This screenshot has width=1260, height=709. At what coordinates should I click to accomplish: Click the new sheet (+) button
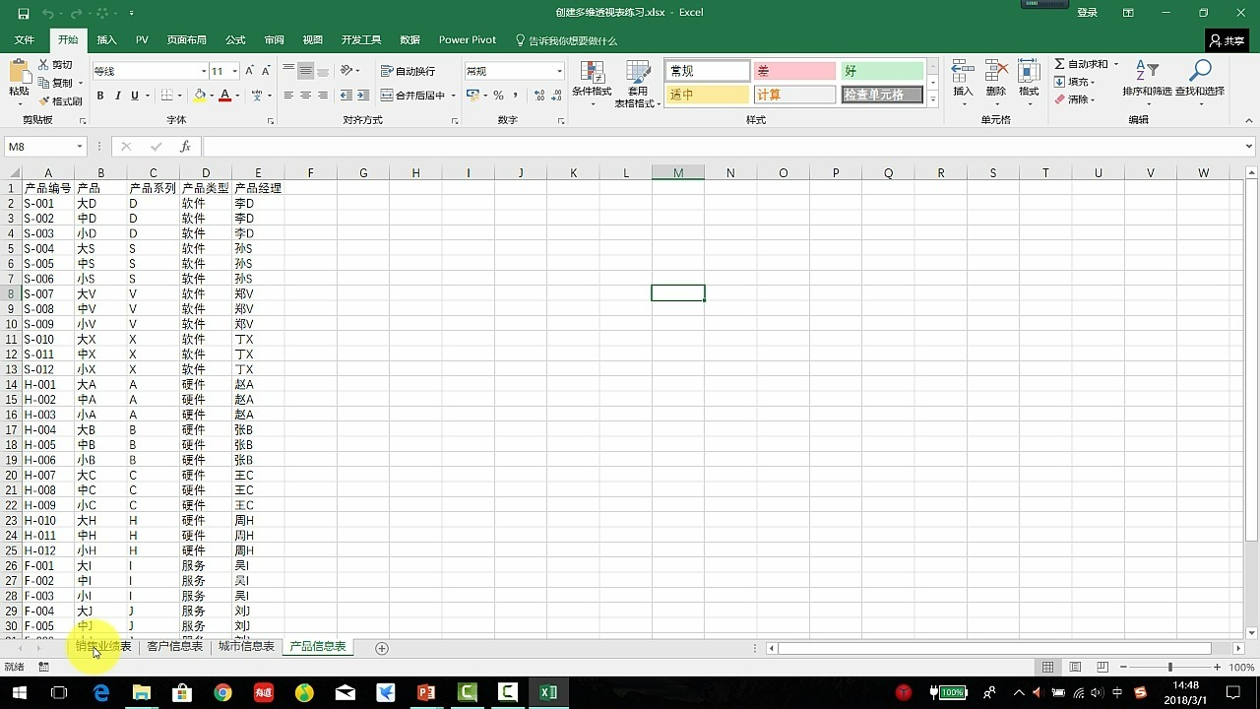coord(380,648)
